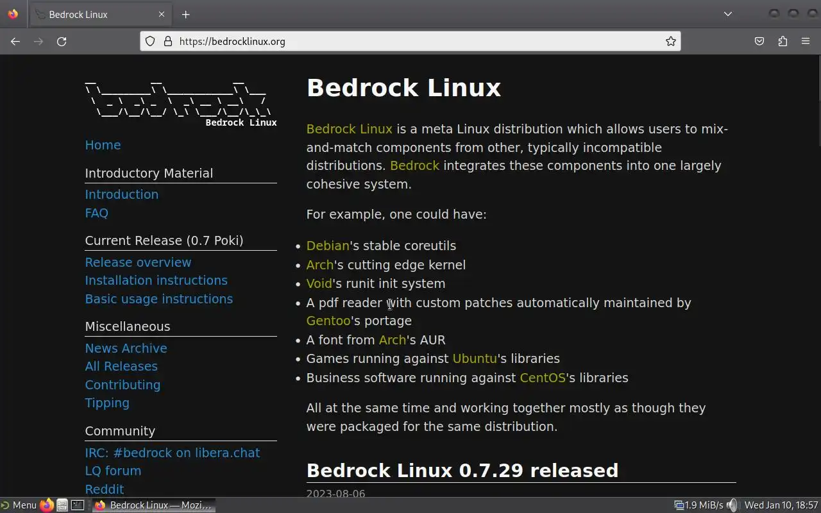
Task: Open the Tipping link
Action: pos(107,403)
